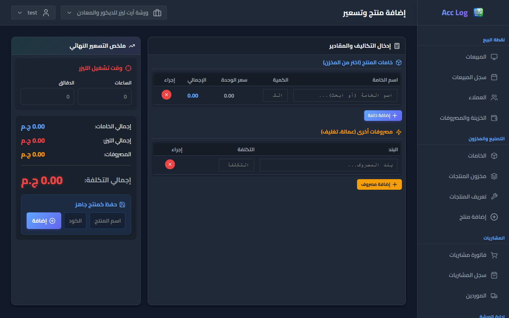
Task: Click the briefcase workshop icon in header
Action: tap(157, 13)
